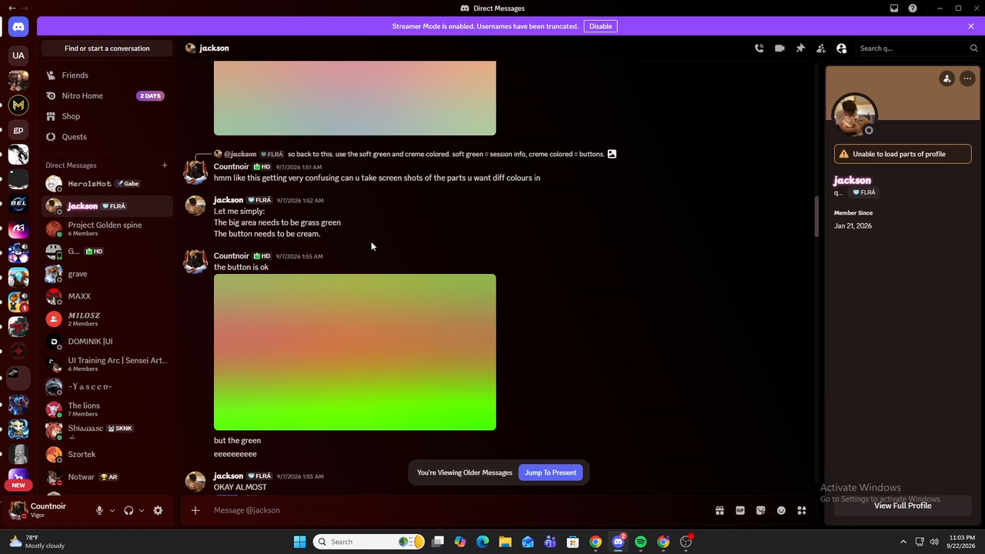The image size is (985, 554).
Task: Open pinned messages
Action: click(x=800, y=48)
